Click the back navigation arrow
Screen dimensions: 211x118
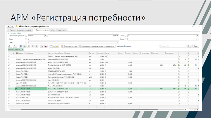click(8, 26)
